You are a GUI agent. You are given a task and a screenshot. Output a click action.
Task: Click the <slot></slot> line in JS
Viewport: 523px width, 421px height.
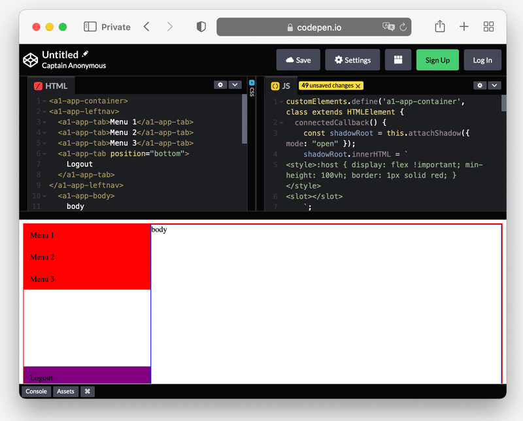click(314, 196)
